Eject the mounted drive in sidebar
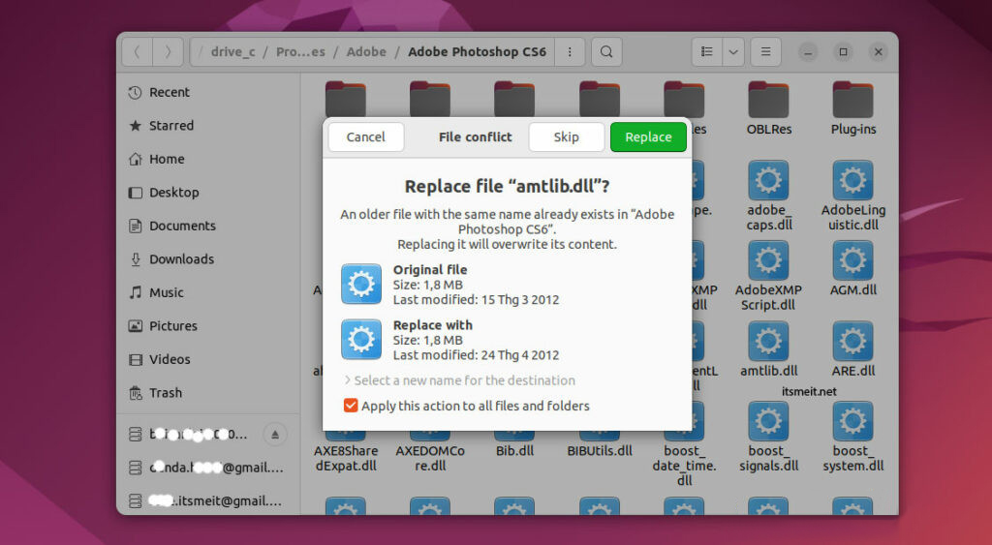The width and height of the screenshot is (992, 545). click(275, 434)
